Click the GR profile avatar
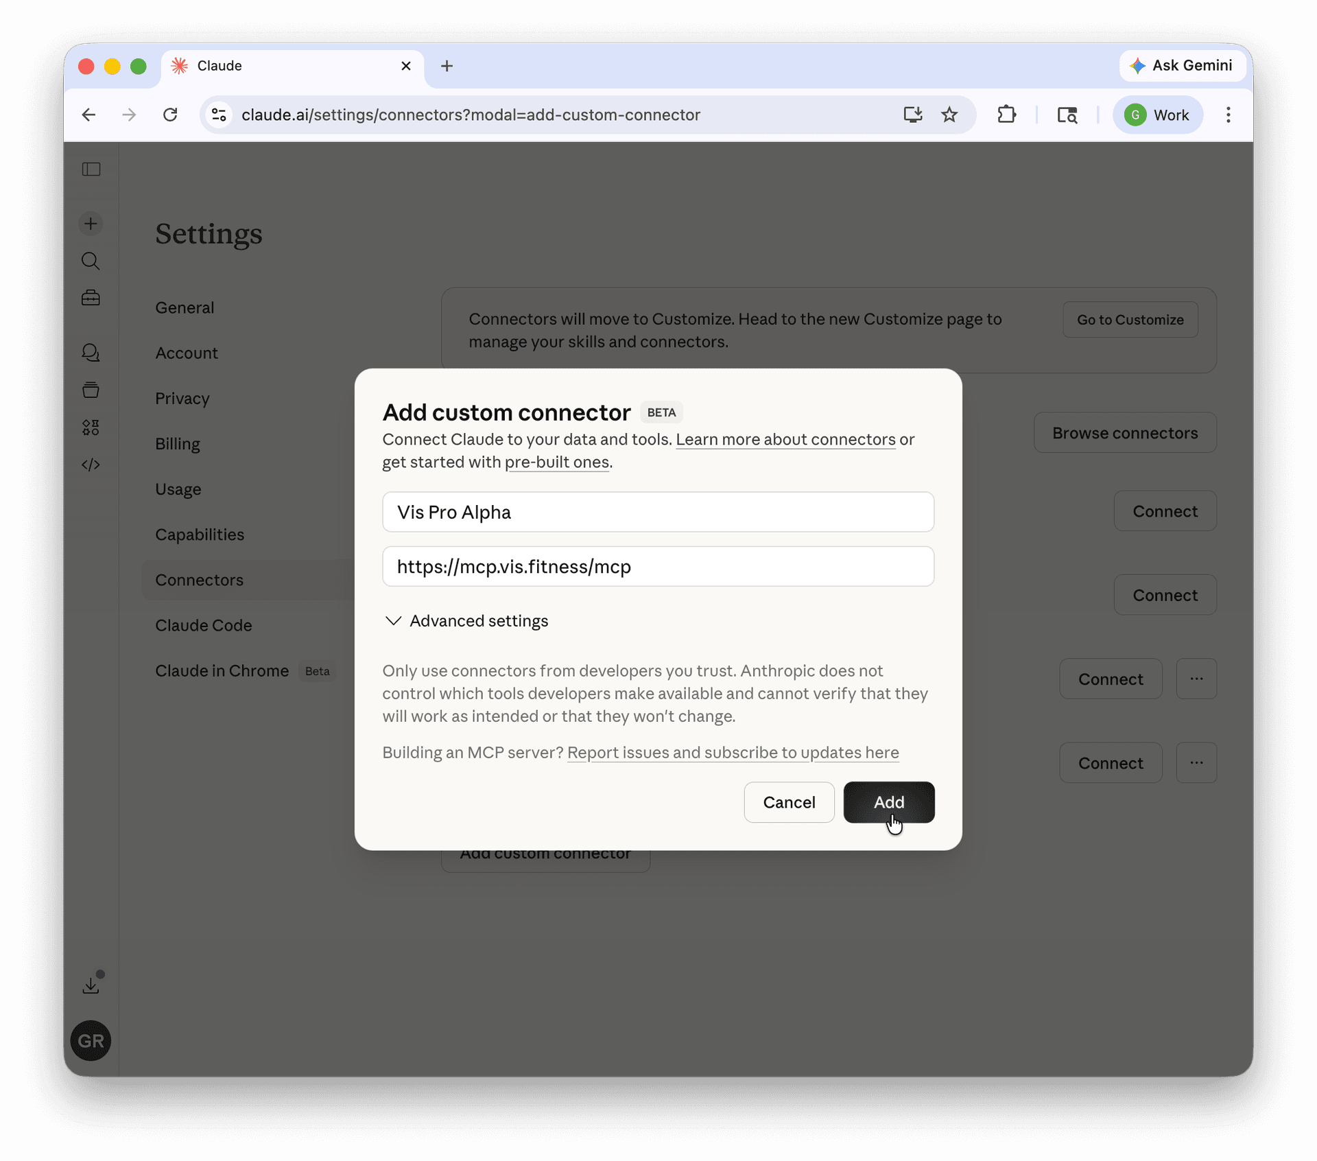 pyautogui.click(x=91, y=1040)
